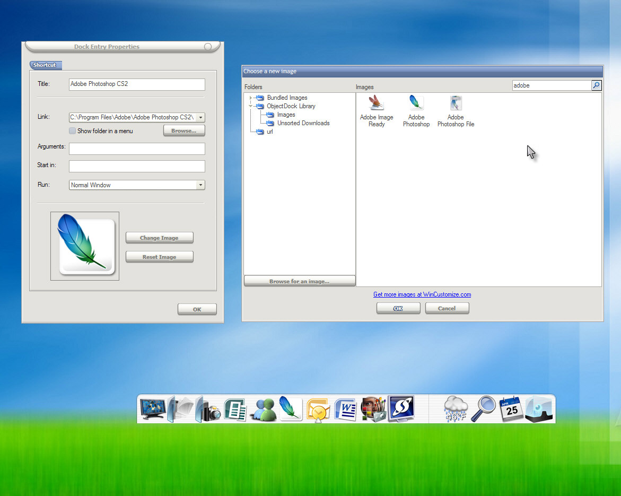Click OK in Dock Entry Properties
This screenshot has width=621, height=496.
tap(197, 309)
